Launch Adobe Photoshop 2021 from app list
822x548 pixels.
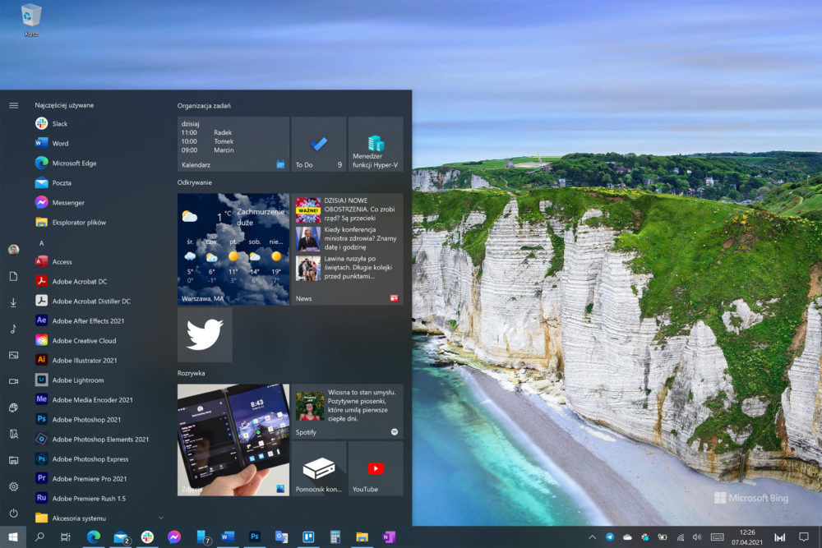click(x=85, y=420)
